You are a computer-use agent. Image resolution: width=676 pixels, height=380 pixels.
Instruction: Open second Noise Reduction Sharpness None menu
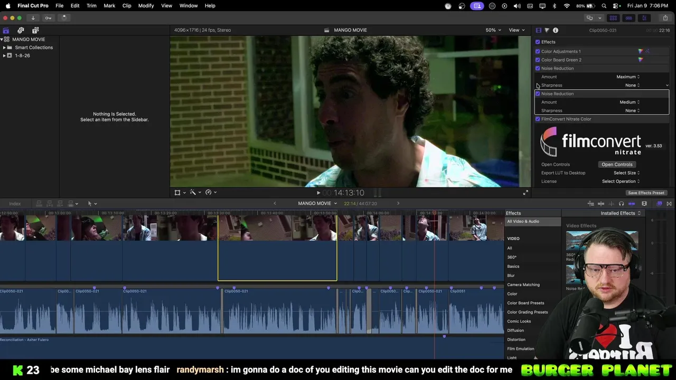632,110
